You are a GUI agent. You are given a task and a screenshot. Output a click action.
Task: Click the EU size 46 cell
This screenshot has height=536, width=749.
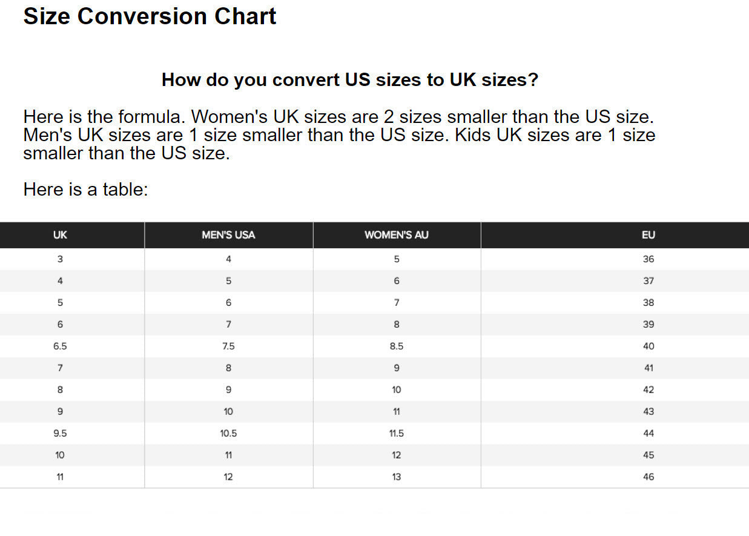(x=648, y=477)
